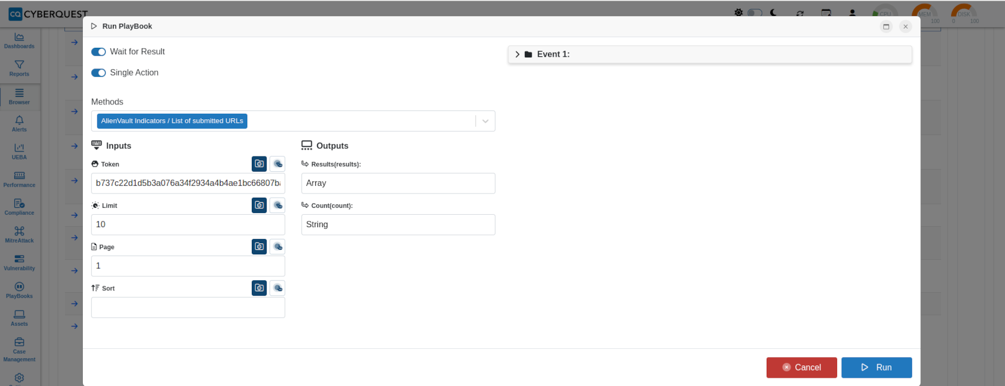
Task: Click the icon button right of Page's camera
Action: tap(277, 246)
